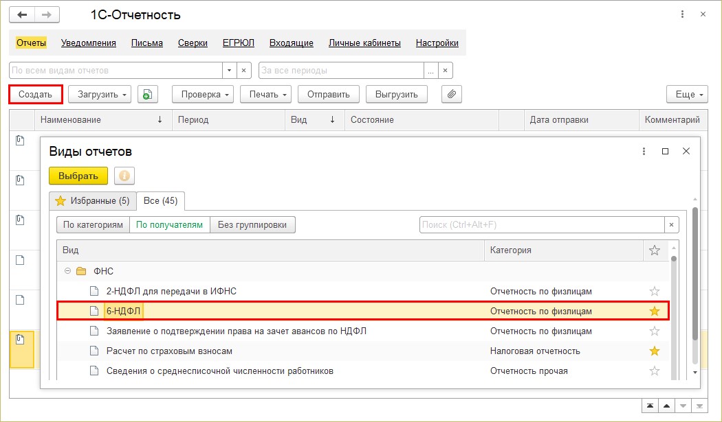Open the Отчеты section

click(x=32, y=43)
